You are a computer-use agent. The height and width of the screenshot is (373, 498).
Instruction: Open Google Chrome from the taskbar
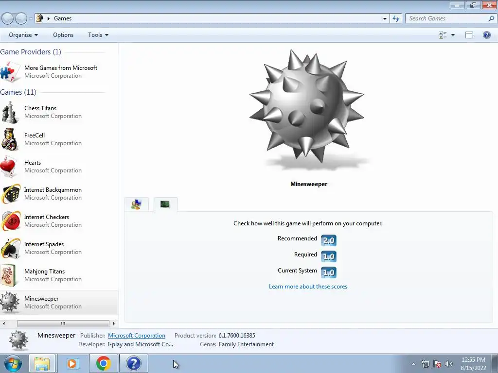point(103,363)
